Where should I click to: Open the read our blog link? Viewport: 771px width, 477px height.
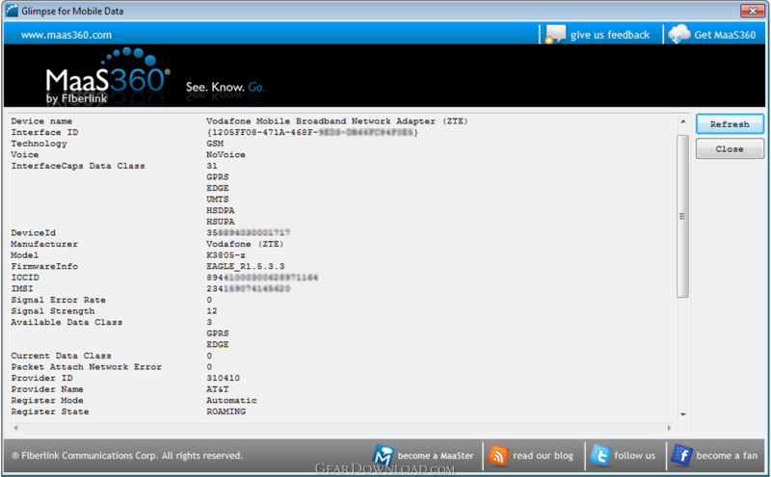(543, 456)
